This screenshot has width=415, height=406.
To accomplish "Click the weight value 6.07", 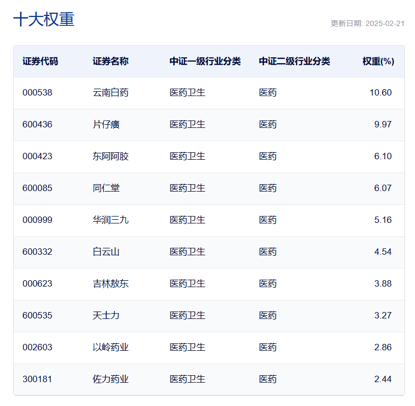I will (x=383, y=188).
